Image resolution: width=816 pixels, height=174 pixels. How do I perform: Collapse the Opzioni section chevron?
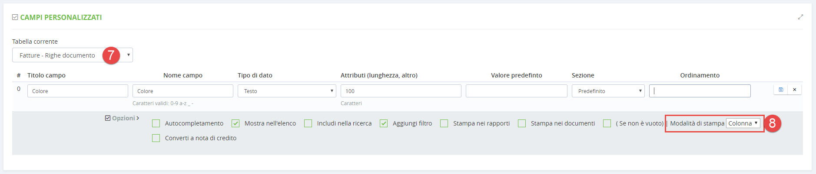coord(138,118)
